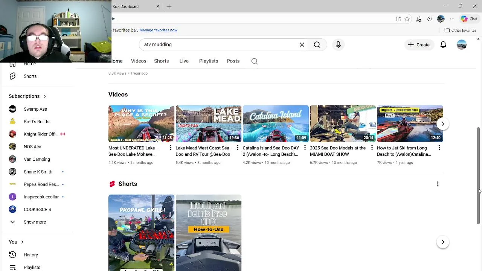Click the browser address bar

click(252, 19)
